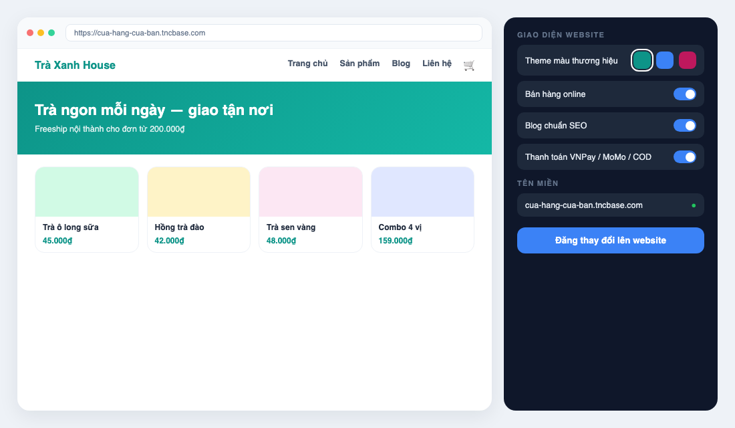Viewport: 735px width, 428px height.
Task: Click the 159.000₫ price
Action: pyautogui.click(x=395, y=241)
